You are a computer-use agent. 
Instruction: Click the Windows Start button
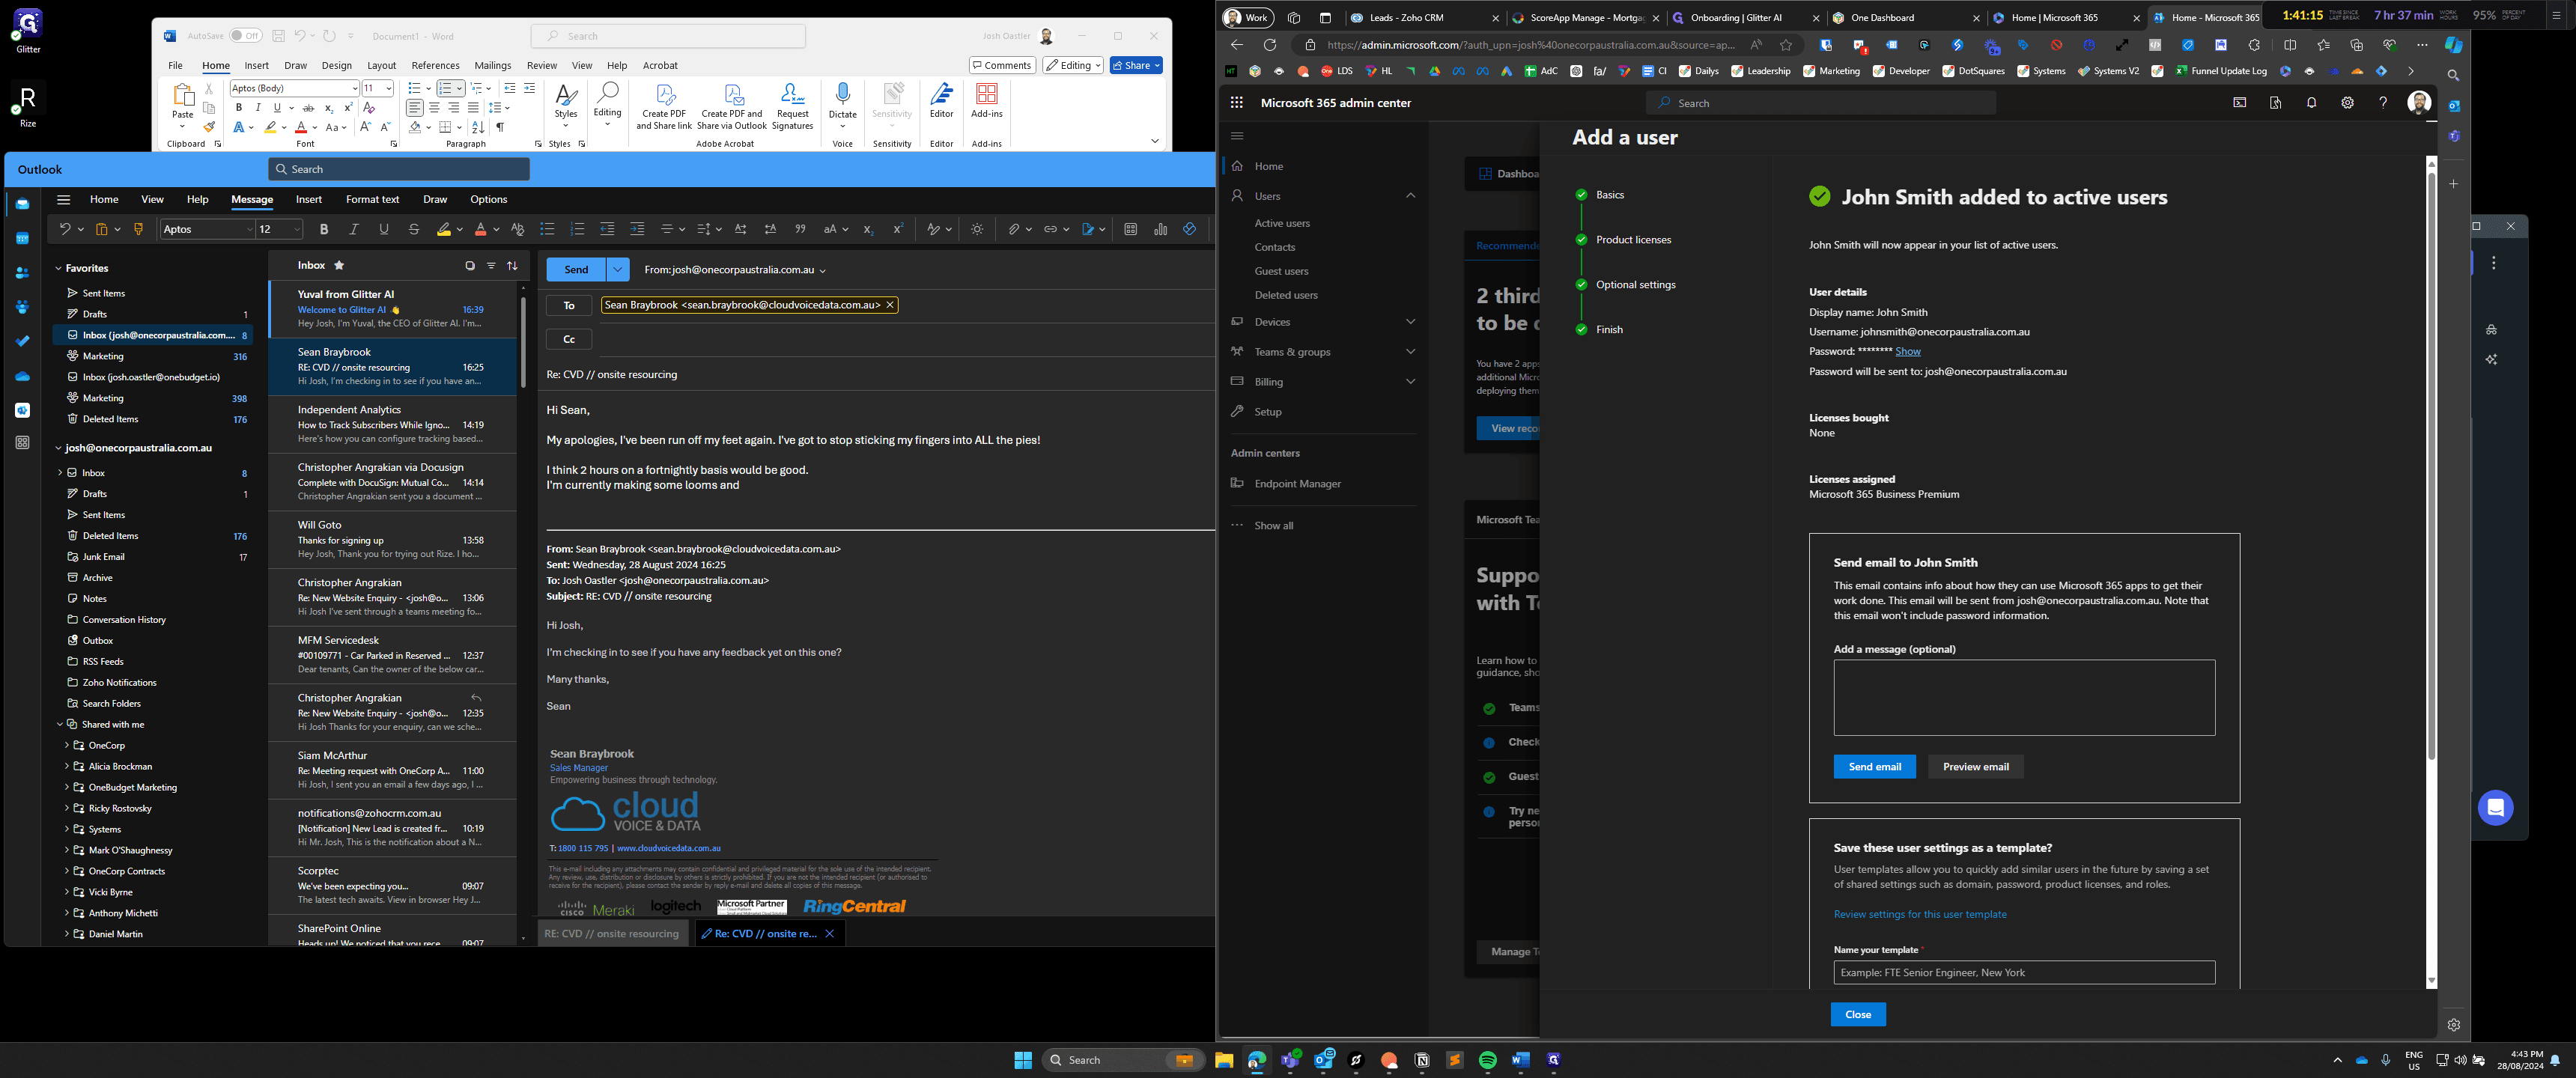pos(1023,1060)
